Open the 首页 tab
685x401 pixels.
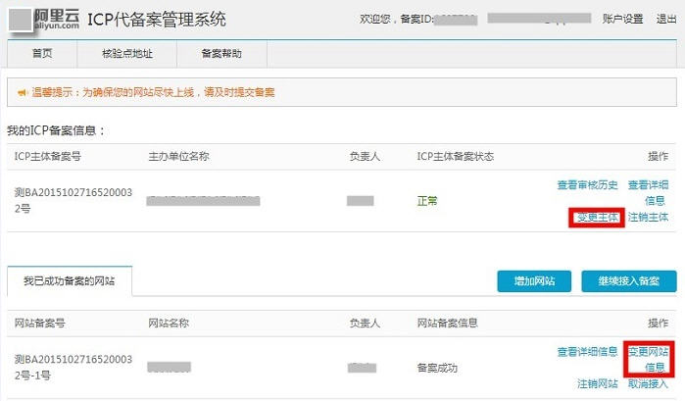pos(42,54)
